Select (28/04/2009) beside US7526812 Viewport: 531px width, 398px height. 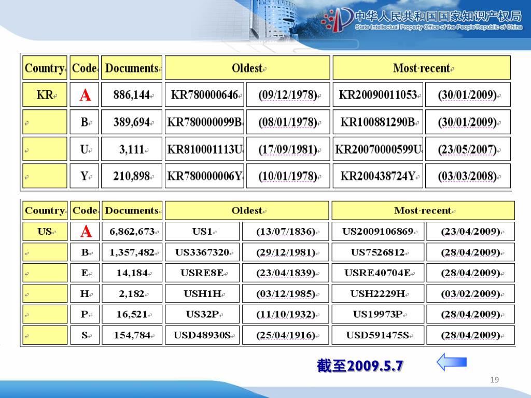pyautogui.click(x=470, y=253)
